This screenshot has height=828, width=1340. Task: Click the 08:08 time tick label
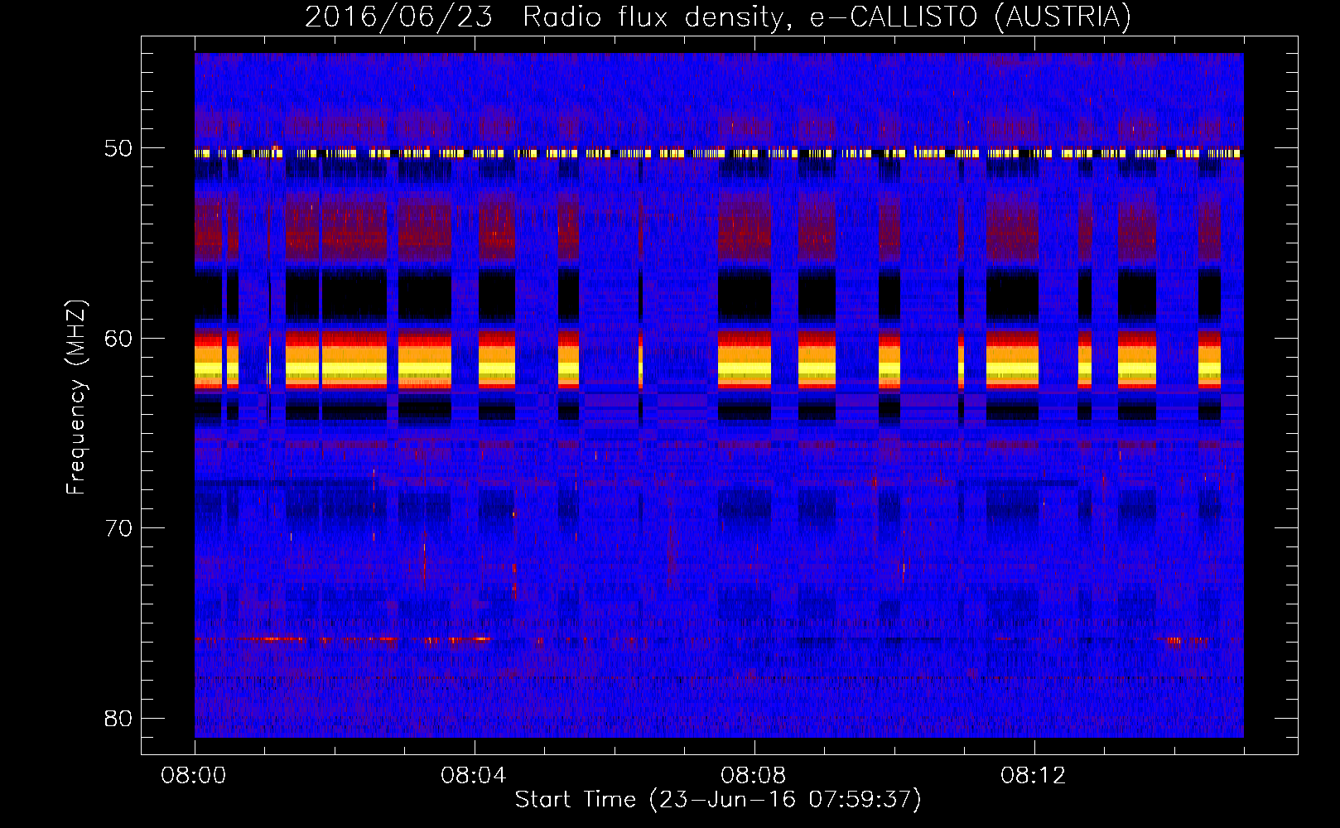(754, 776)
